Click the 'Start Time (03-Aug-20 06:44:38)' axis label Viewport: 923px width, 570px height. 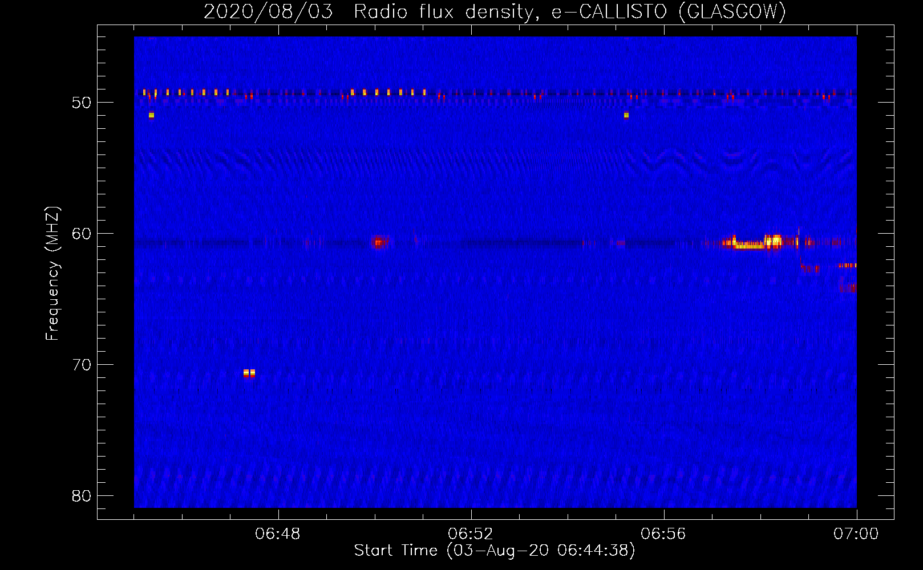pos(495,551)
